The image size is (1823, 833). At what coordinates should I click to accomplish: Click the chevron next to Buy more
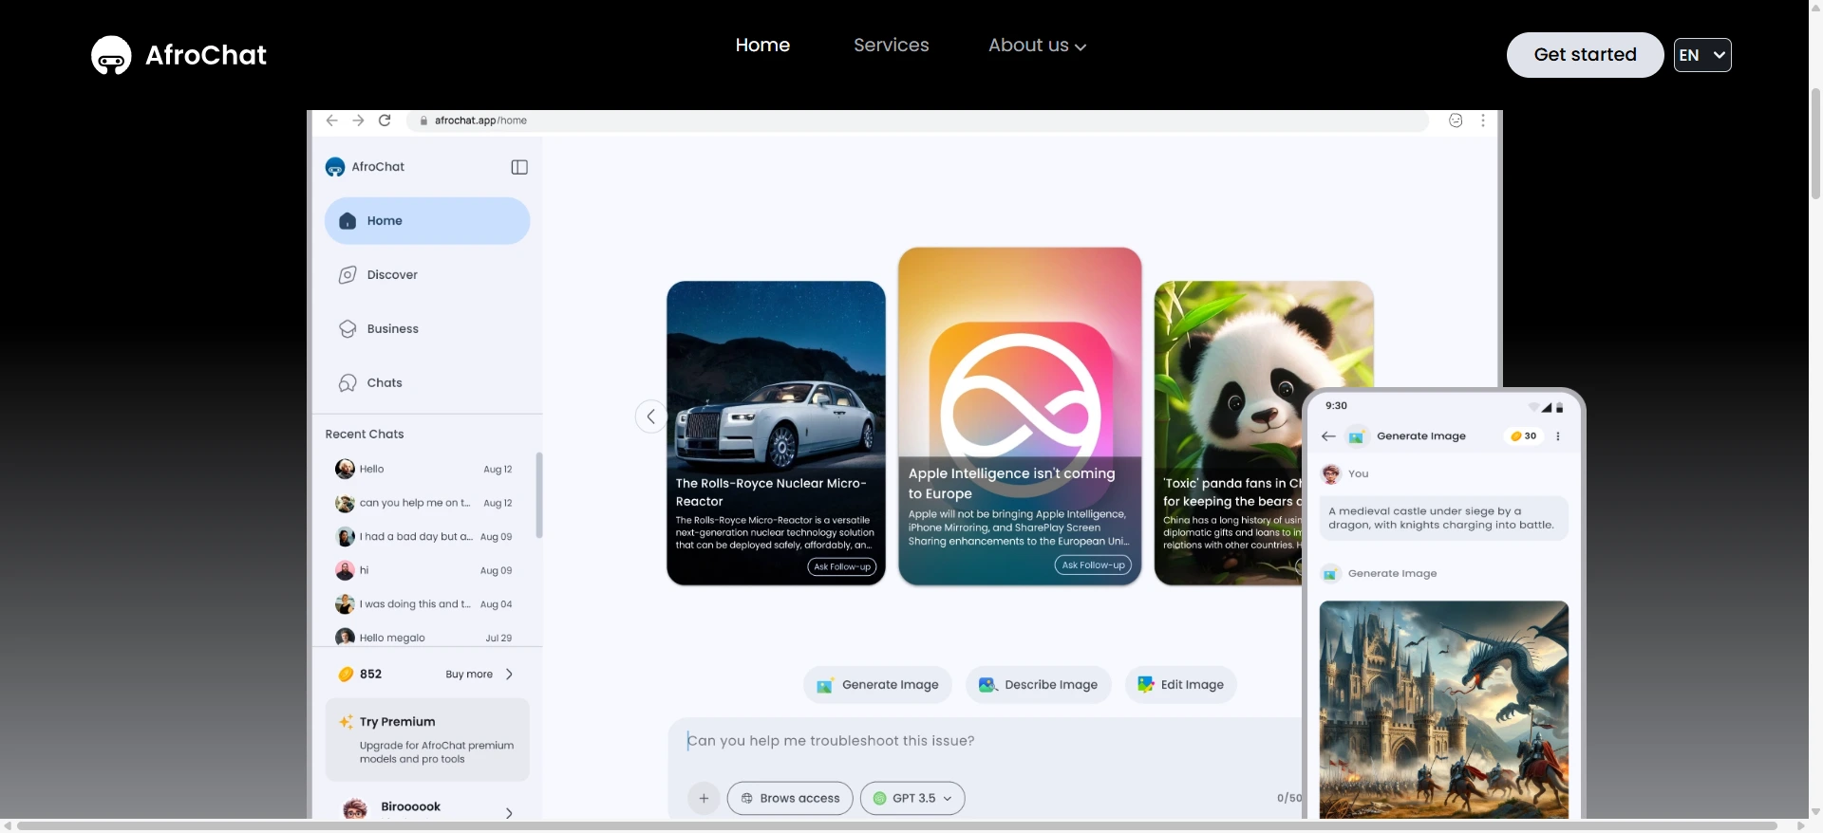[x=509, y=675]
